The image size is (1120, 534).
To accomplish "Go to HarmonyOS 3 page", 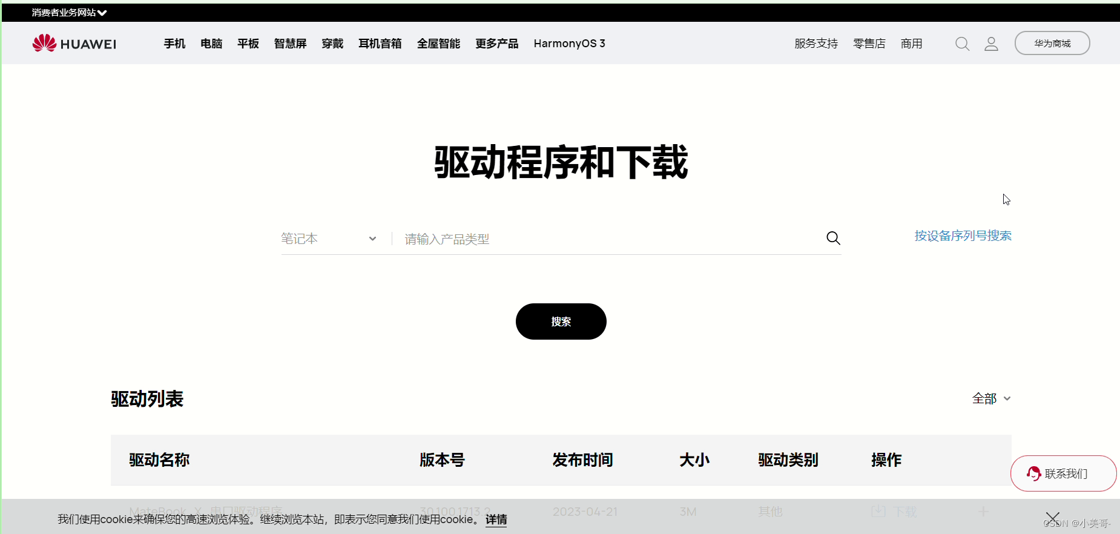I will click(569, 44).
